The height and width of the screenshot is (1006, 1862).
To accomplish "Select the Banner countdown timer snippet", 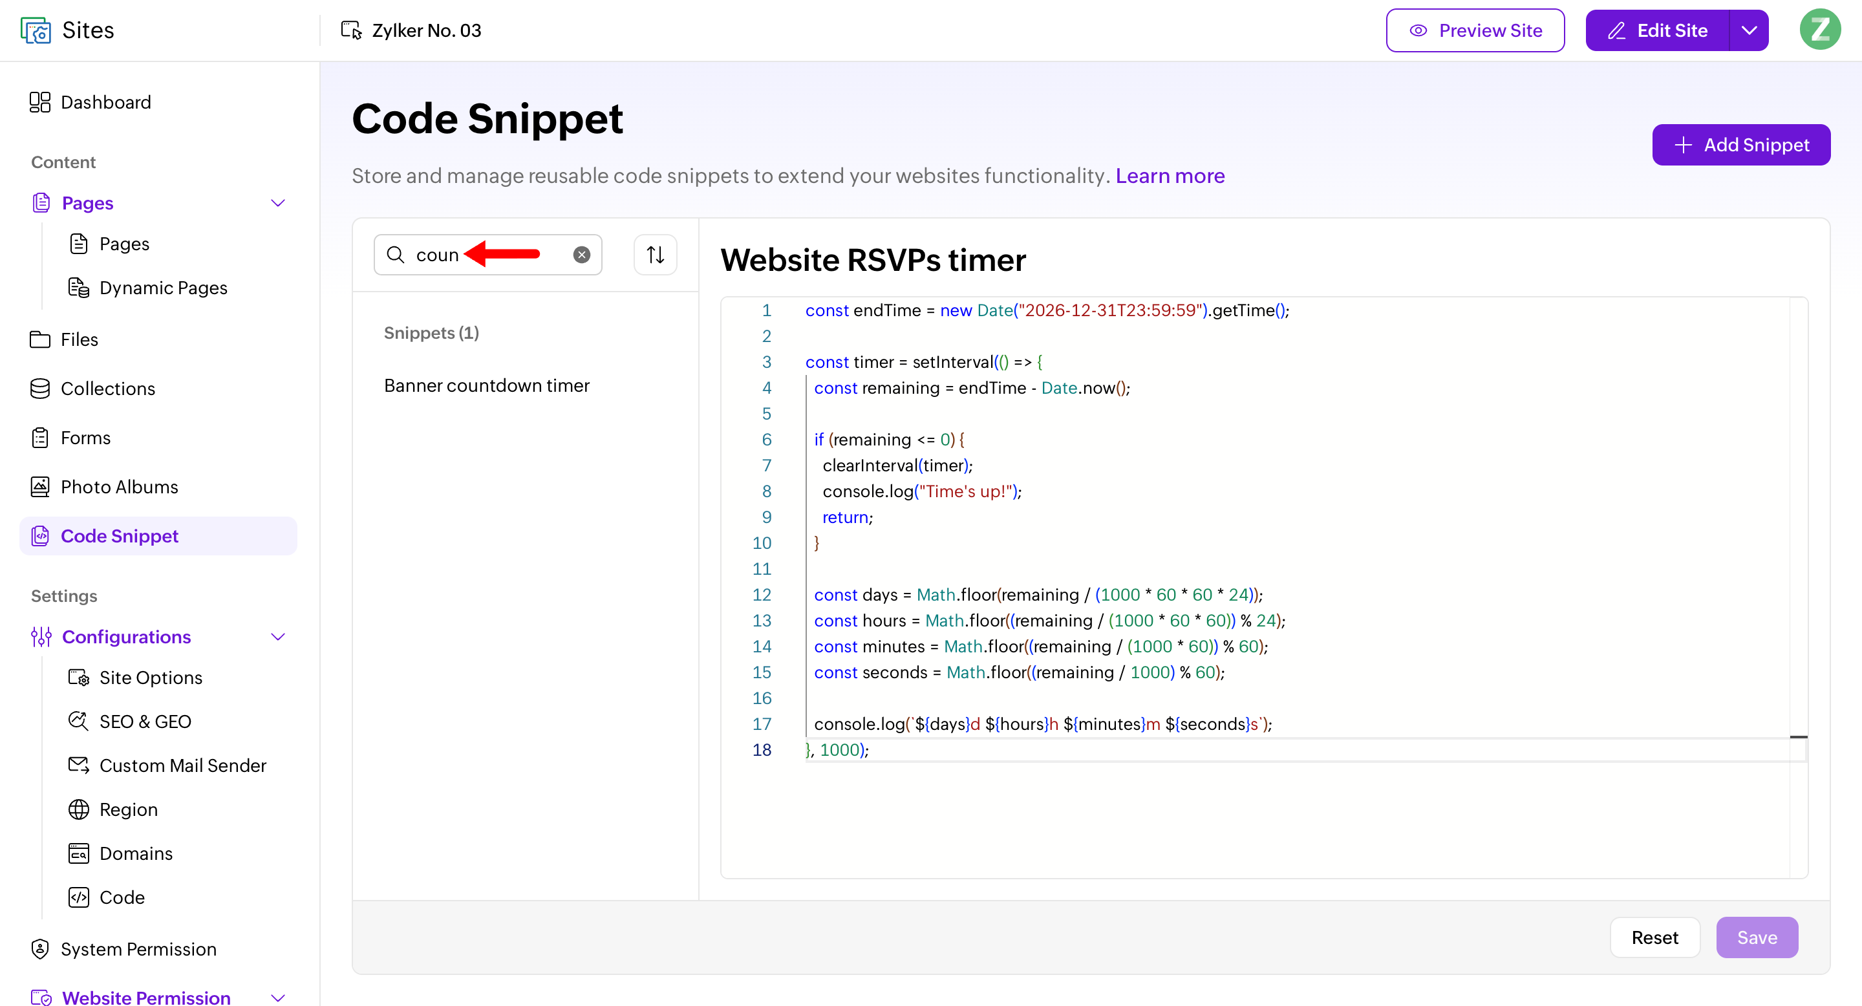I will click(x=486, y=385).
